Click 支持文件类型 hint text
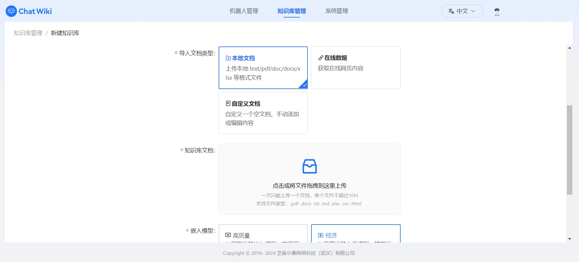The height and width of the screenshot is (262, 579). 309,204
